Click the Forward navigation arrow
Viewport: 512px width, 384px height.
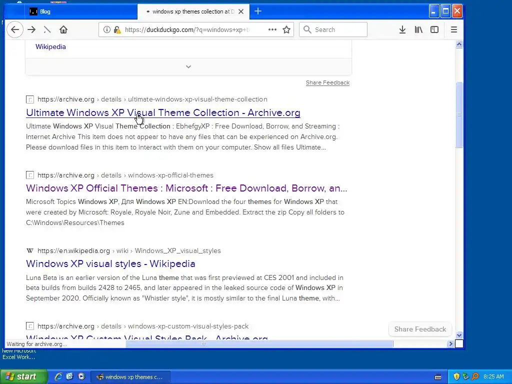coord(31,29)
